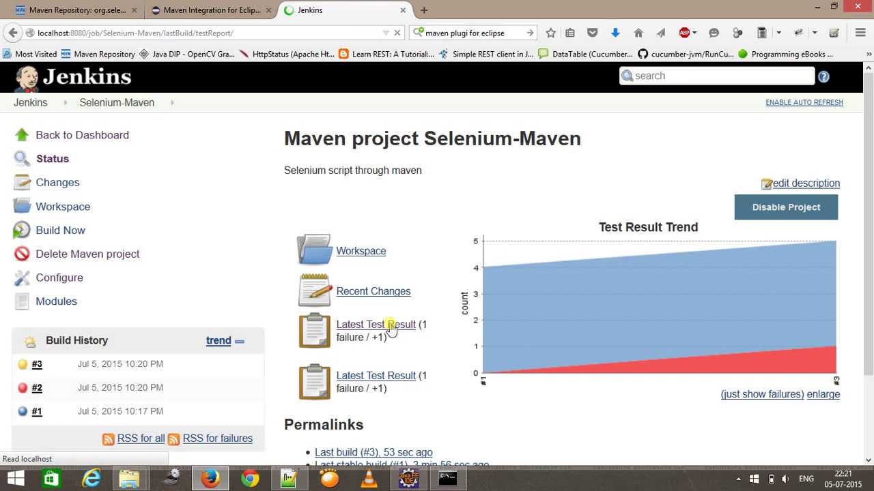Open Chrome from the taskbar

pyautogui.click(x=250, y=479)
